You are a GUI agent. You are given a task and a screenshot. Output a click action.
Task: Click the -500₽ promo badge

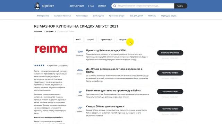coord(80,53)
